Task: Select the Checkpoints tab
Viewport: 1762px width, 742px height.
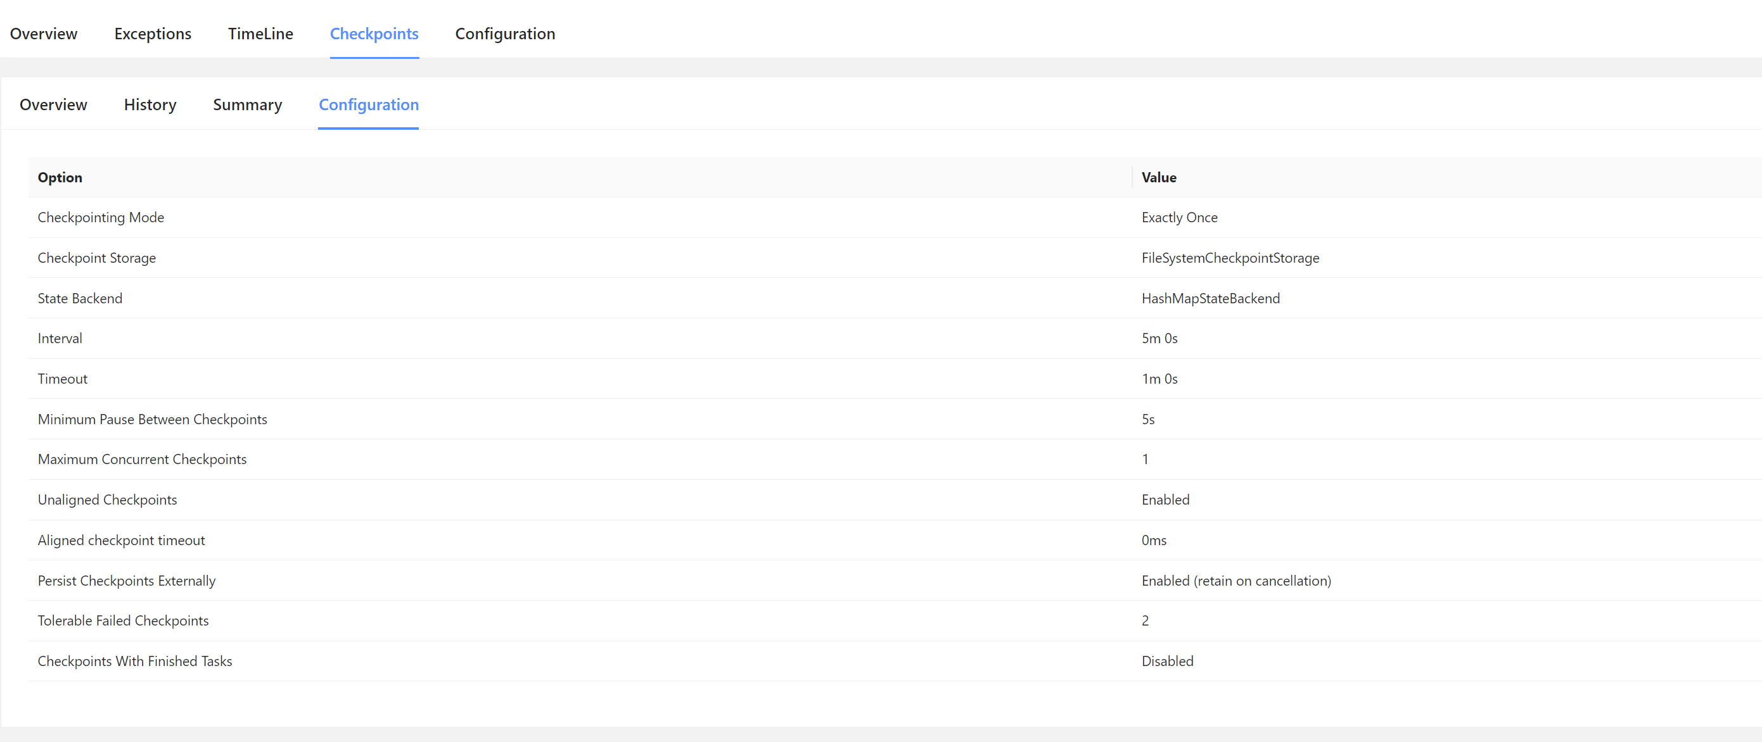Action: point(374,34)
